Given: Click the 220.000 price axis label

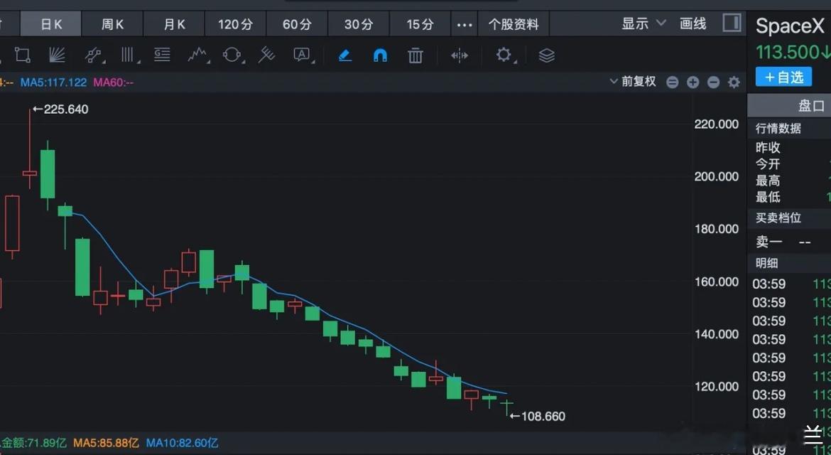Looking at the screenshot, I should (x=716, y=124).
